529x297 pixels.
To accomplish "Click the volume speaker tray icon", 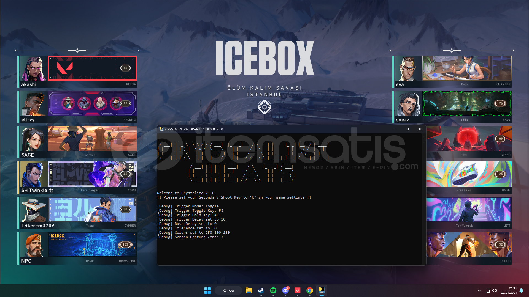I will click(495, 290).
